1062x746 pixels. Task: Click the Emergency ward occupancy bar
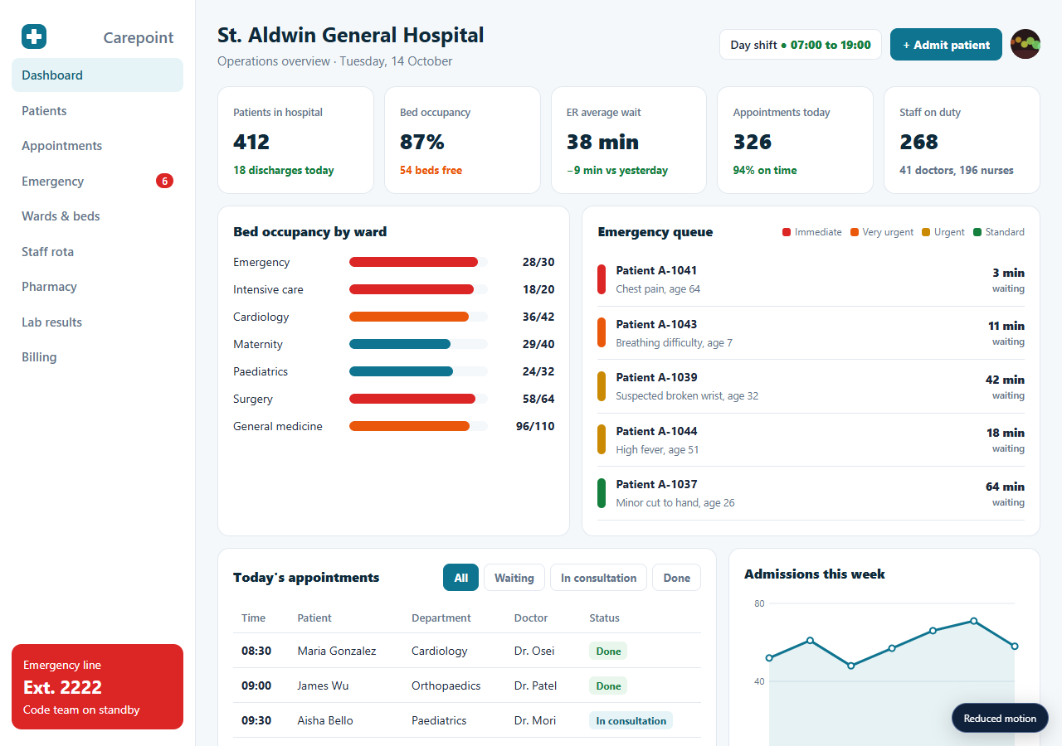pyautogui.click(x=418, y=262)
